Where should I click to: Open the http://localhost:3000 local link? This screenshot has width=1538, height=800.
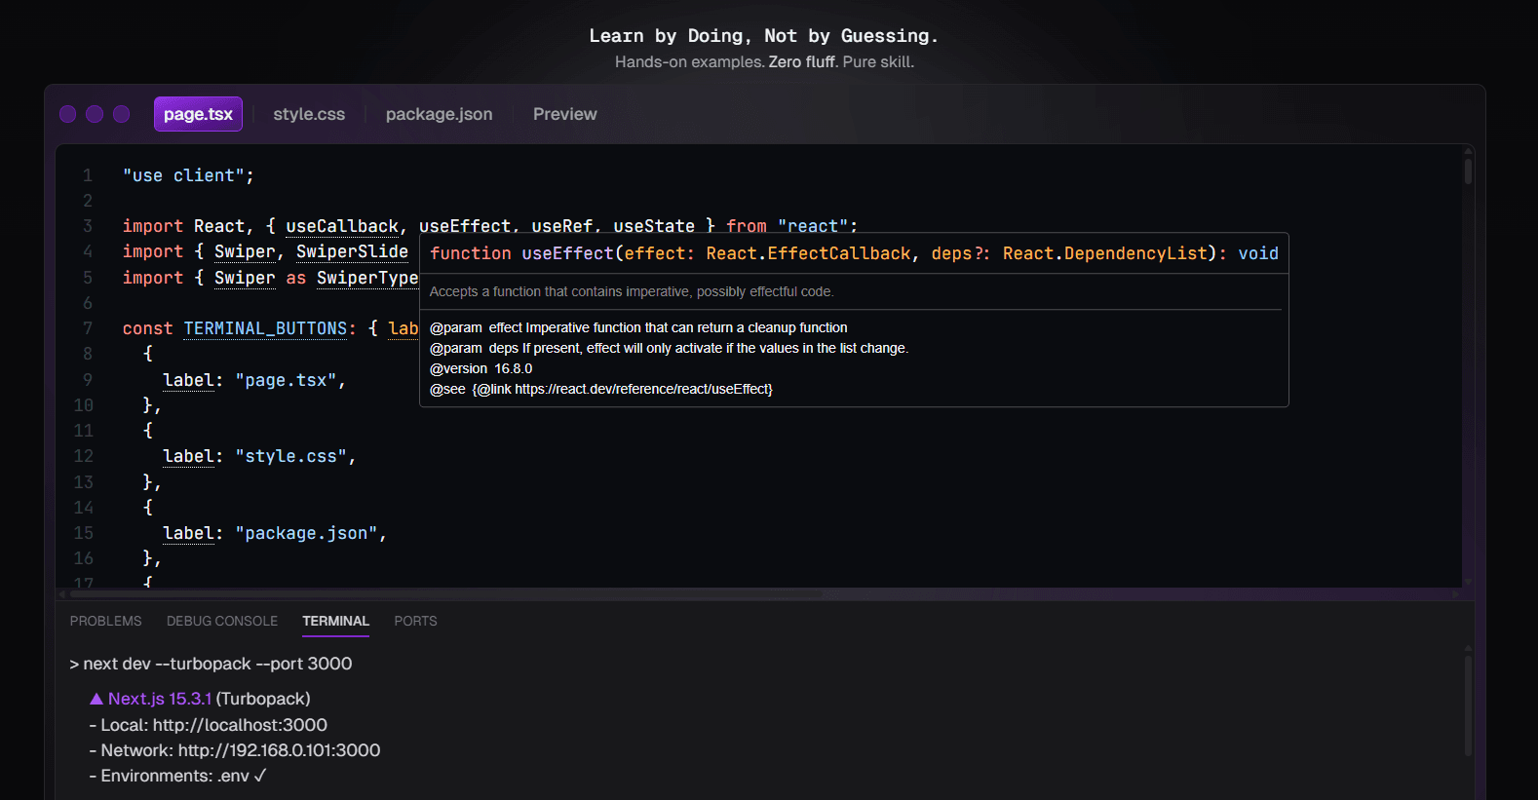(x=240, y=725)
